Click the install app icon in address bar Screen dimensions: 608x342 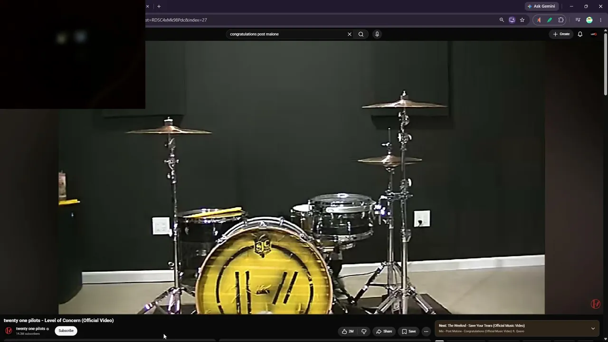tap(512, 20)
